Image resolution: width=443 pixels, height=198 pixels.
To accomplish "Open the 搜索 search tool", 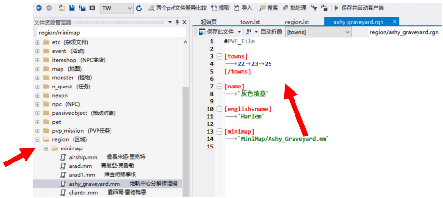I will (269, 8).
